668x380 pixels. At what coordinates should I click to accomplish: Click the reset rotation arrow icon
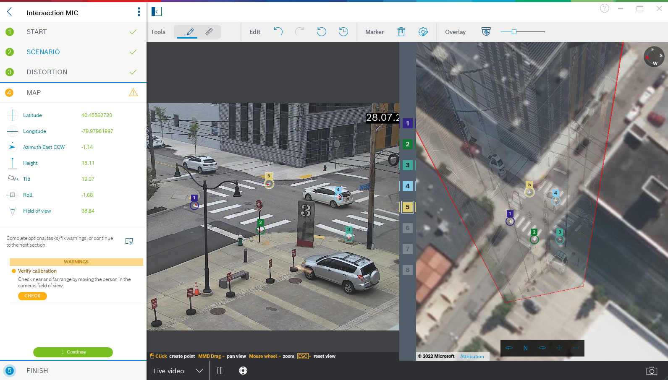[x=321, y=31]
